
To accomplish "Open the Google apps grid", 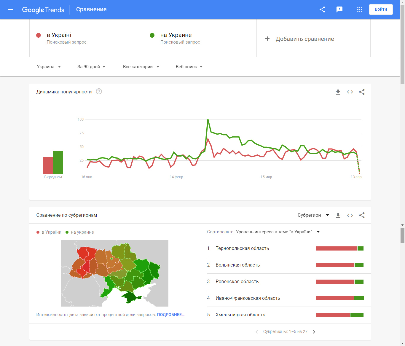I will [x=360, y=9].
